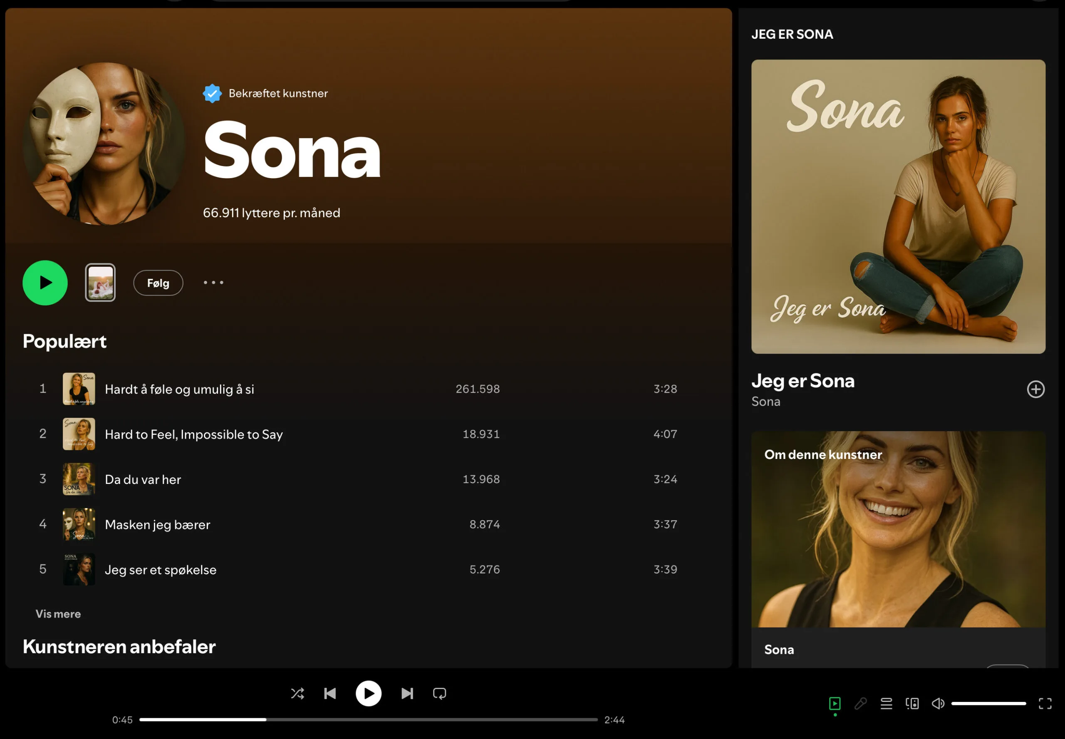
Task: Open lyrics with microphone icon
Action: (860, 703)
